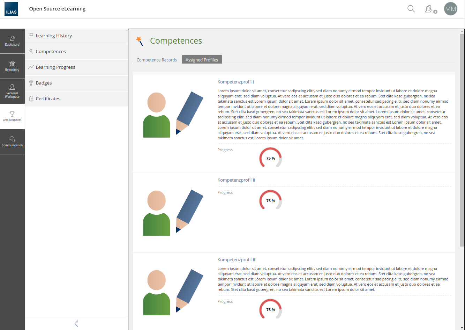Click the Kompetenzprofil II profile image
Image resolution: width=465 pixels, height=330 pixels.
(173, 213)
